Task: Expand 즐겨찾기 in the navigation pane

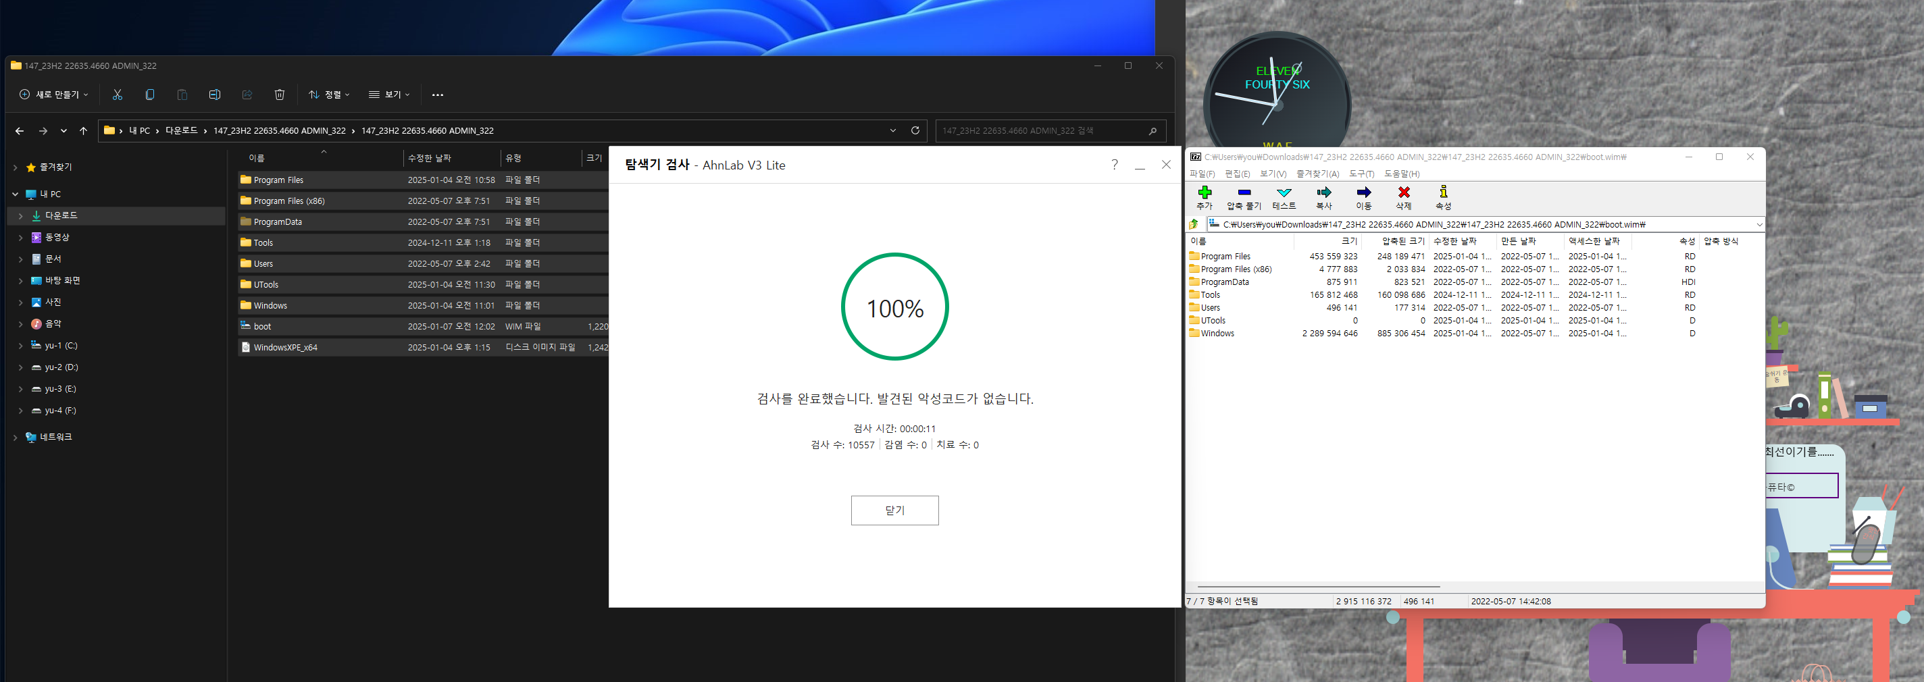Action: (x=15, y=168)
